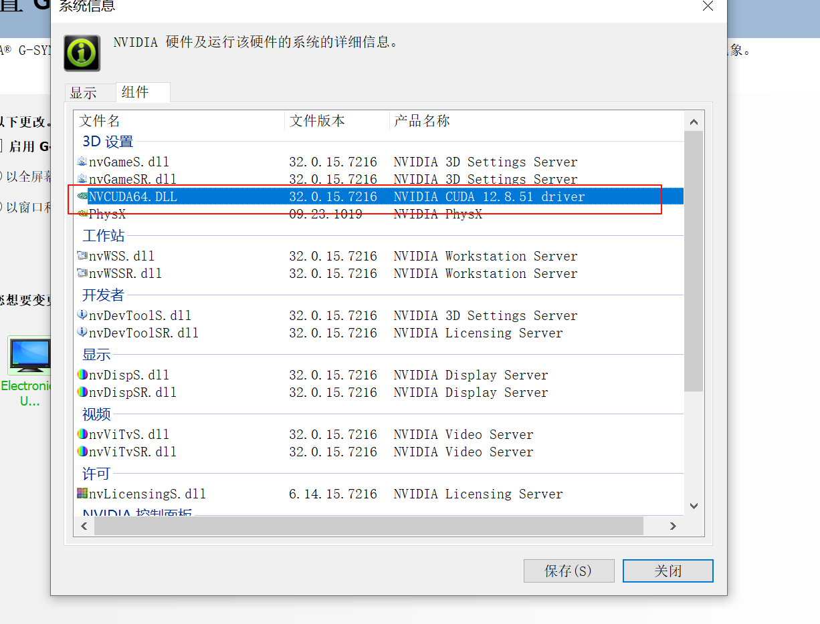
Task: Click the nvDispS.dll color wheel icon
Action: tap(82, 375)
